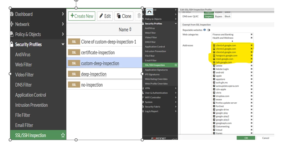Click the plus icon to add a web category

232,41
